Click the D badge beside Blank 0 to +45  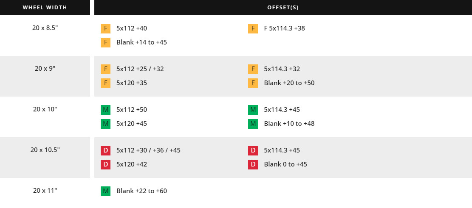pos(253,164)
